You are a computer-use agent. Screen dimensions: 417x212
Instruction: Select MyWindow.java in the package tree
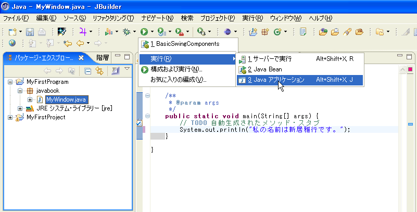66,99
